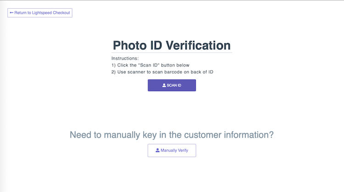Click the text "back of ID" in step two

point(202,72)
